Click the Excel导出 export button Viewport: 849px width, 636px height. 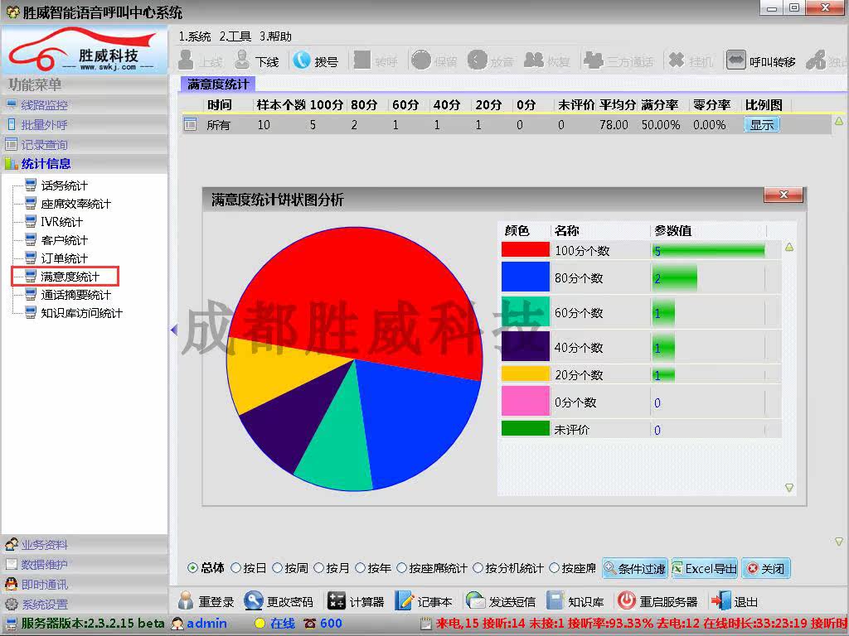pos(704,569)
